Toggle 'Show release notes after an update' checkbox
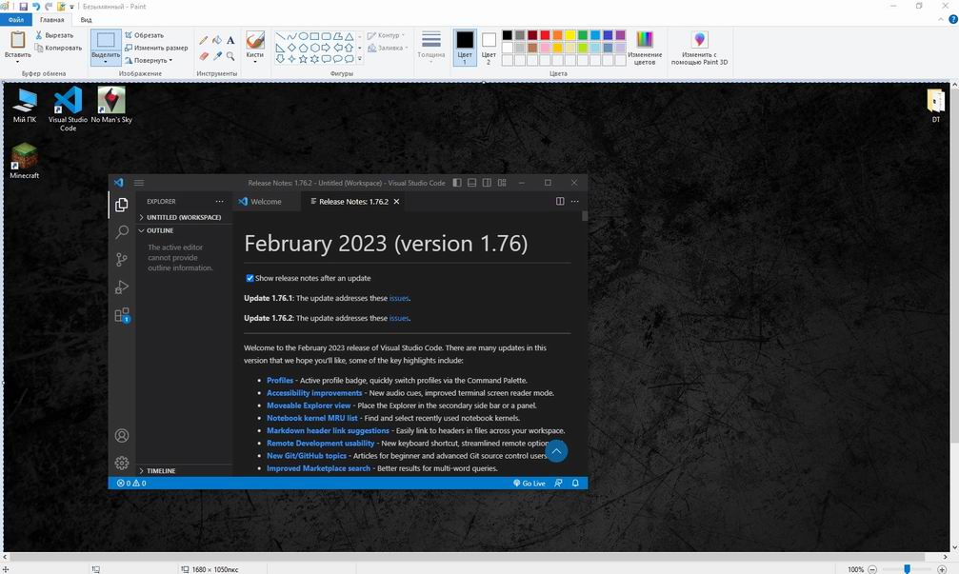The width and height of the screenshot is (959, 574). 250,278
